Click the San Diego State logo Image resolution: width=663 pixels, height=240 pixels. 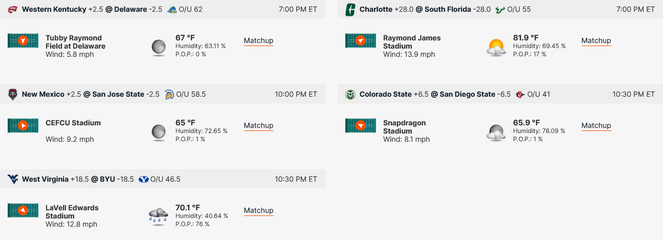520,94
